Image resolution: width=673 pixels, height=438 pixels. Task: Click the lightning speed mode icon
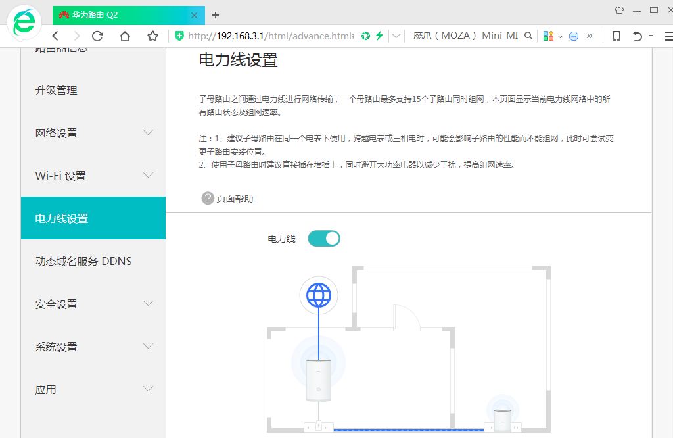[x=379, y=36]
